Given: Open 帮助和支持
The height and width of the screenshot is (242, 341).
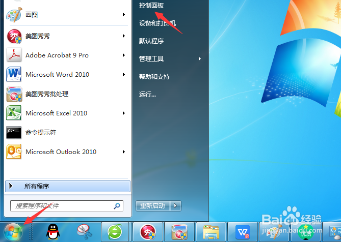Looking at the screenshot, I should click(154, 77).
